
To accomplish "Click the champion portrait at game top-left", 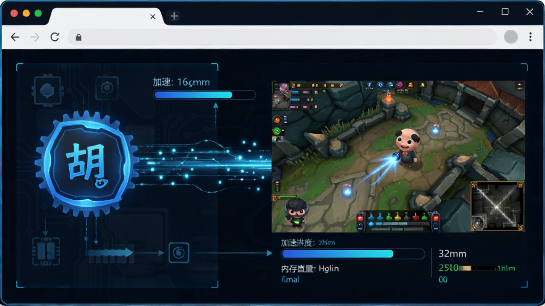I will coord(281,95).
